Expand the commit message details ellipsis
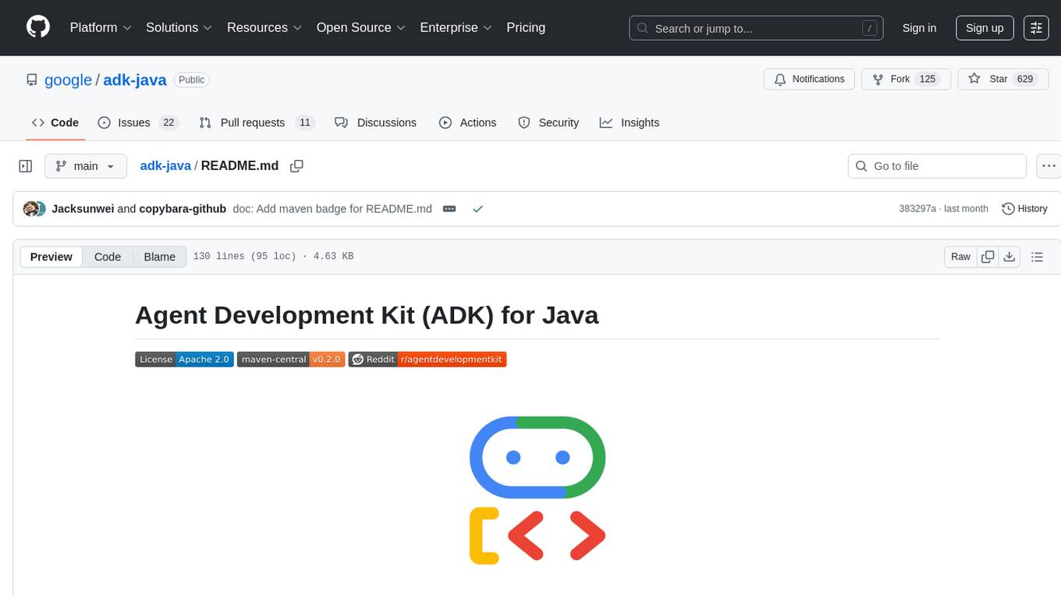The height and width of the screenshot is (596, 1061). pyautogui.click(x=449, y=209)
